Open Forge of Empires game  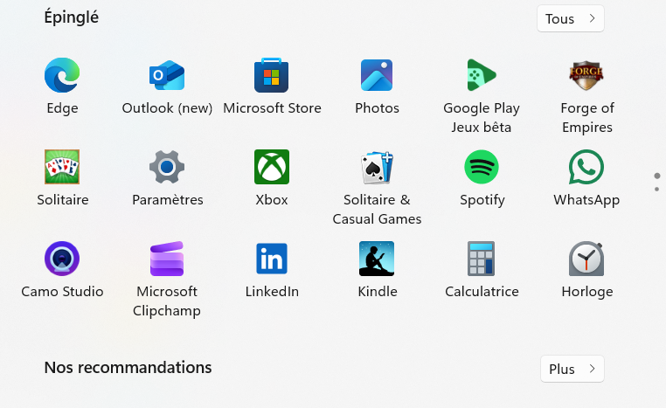tap(586, 75)
